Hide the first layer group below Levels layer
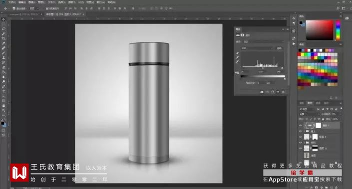 coord(301,131)
